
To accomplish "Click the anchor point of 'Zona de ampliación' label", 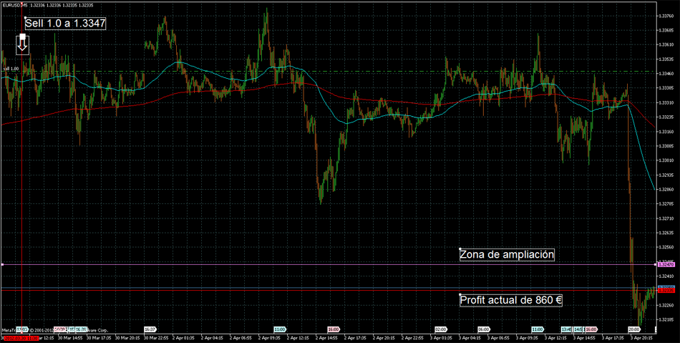I will [x=460, y=248].
